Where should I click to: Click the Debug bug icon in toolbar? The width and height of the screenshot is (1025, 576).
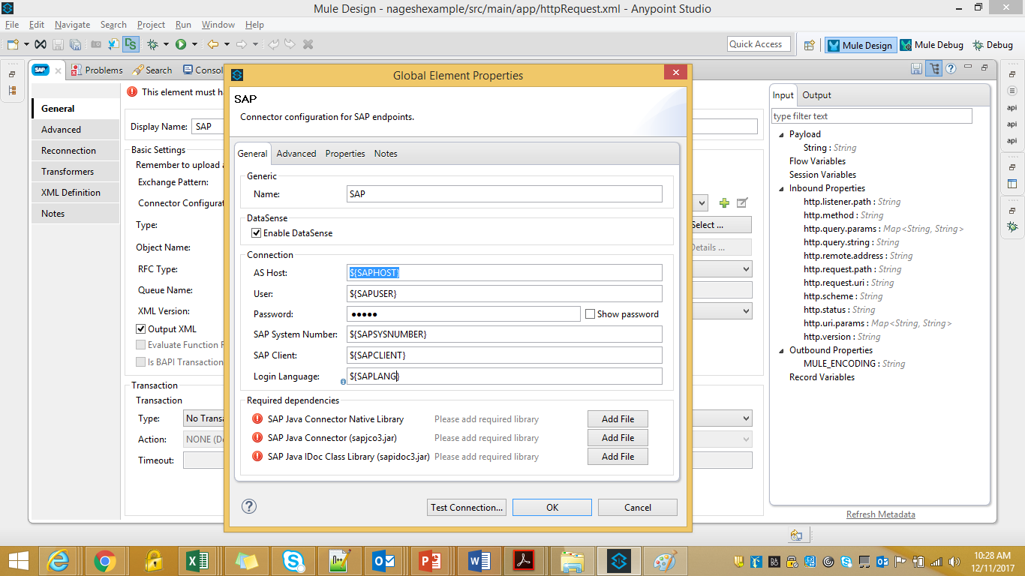[153, 45]
